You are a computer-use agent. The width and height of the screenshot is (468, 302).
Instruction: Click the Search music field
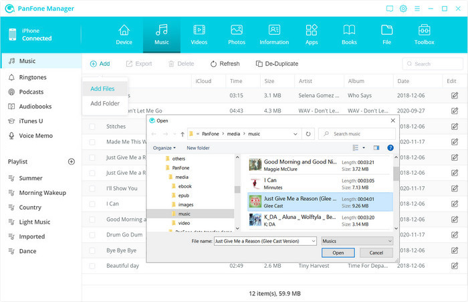pyautogui.click(x=356, y=134)
